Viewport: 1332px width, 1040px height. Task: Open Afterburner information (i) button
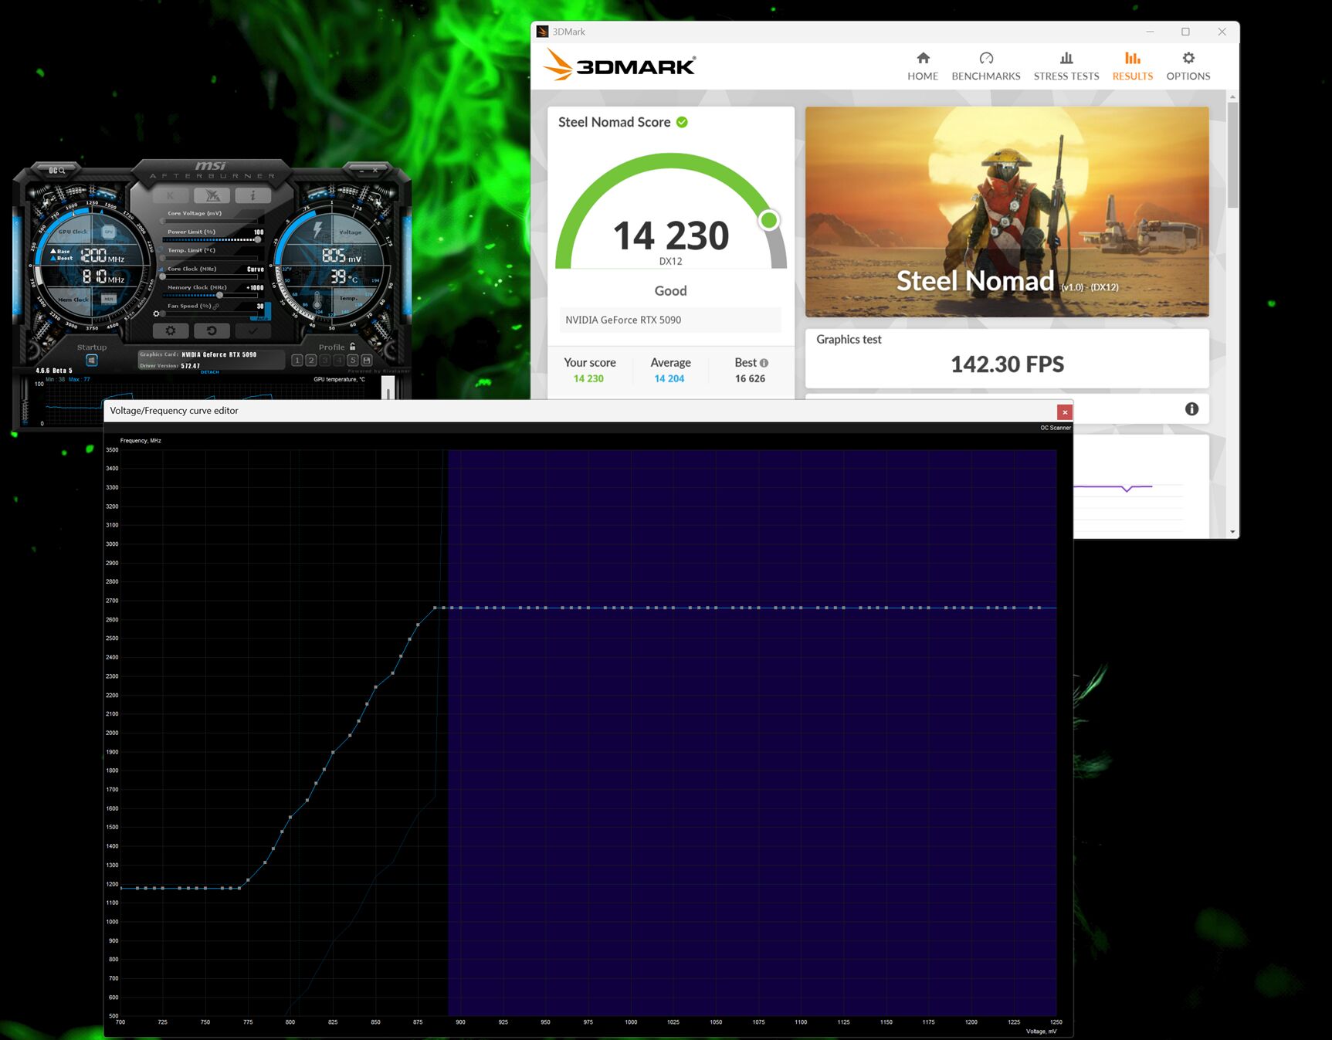[x=253, y=195]
